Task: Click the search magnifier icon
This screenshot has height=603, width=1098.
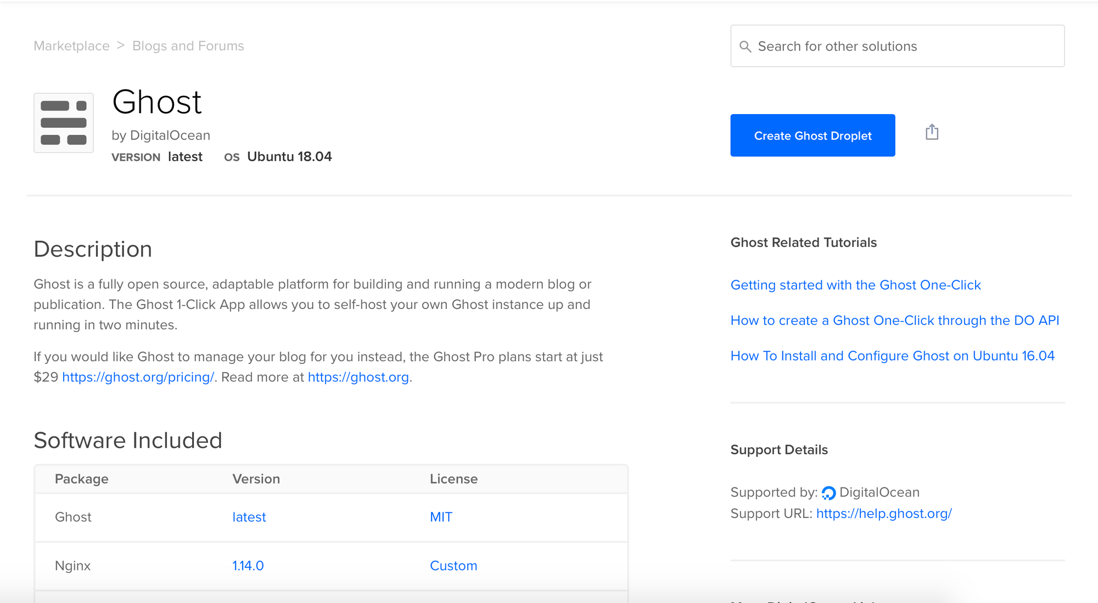Action: [745, 47]
